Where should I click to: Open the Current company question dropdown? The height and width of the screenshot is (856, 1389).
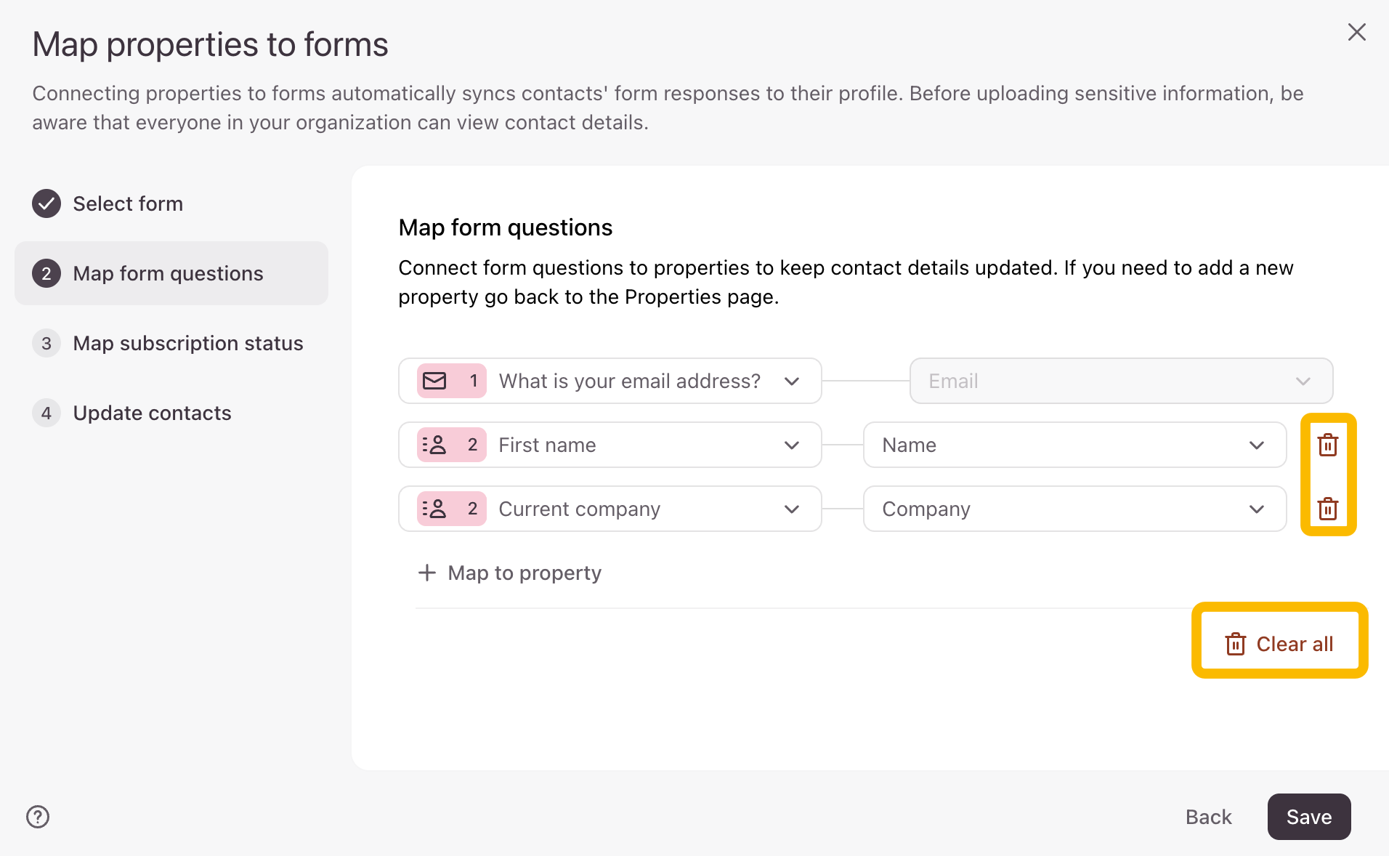(791, 509)
